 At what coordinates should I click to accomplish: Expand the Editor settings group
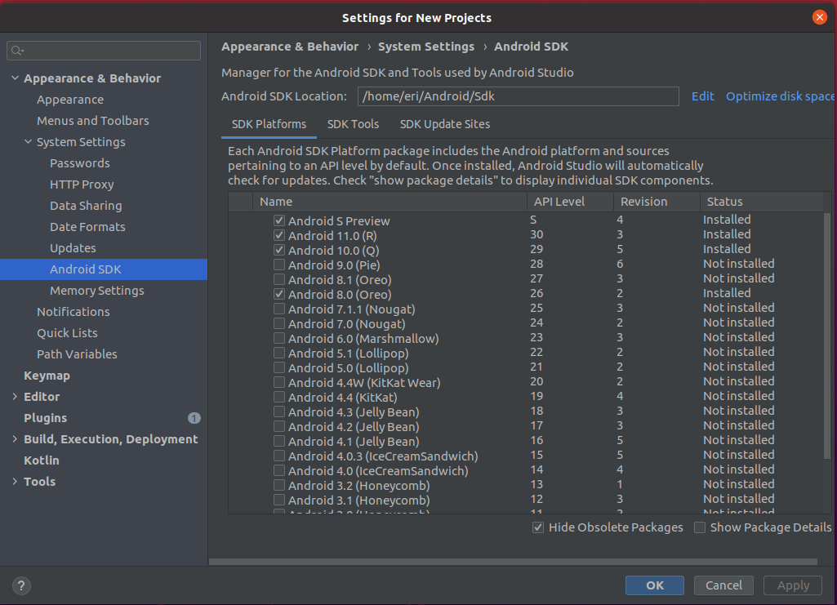15,397
